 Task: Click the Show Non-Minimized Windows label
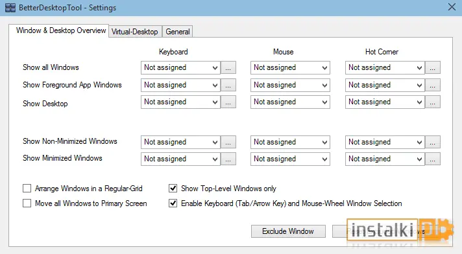coord(70,141)
